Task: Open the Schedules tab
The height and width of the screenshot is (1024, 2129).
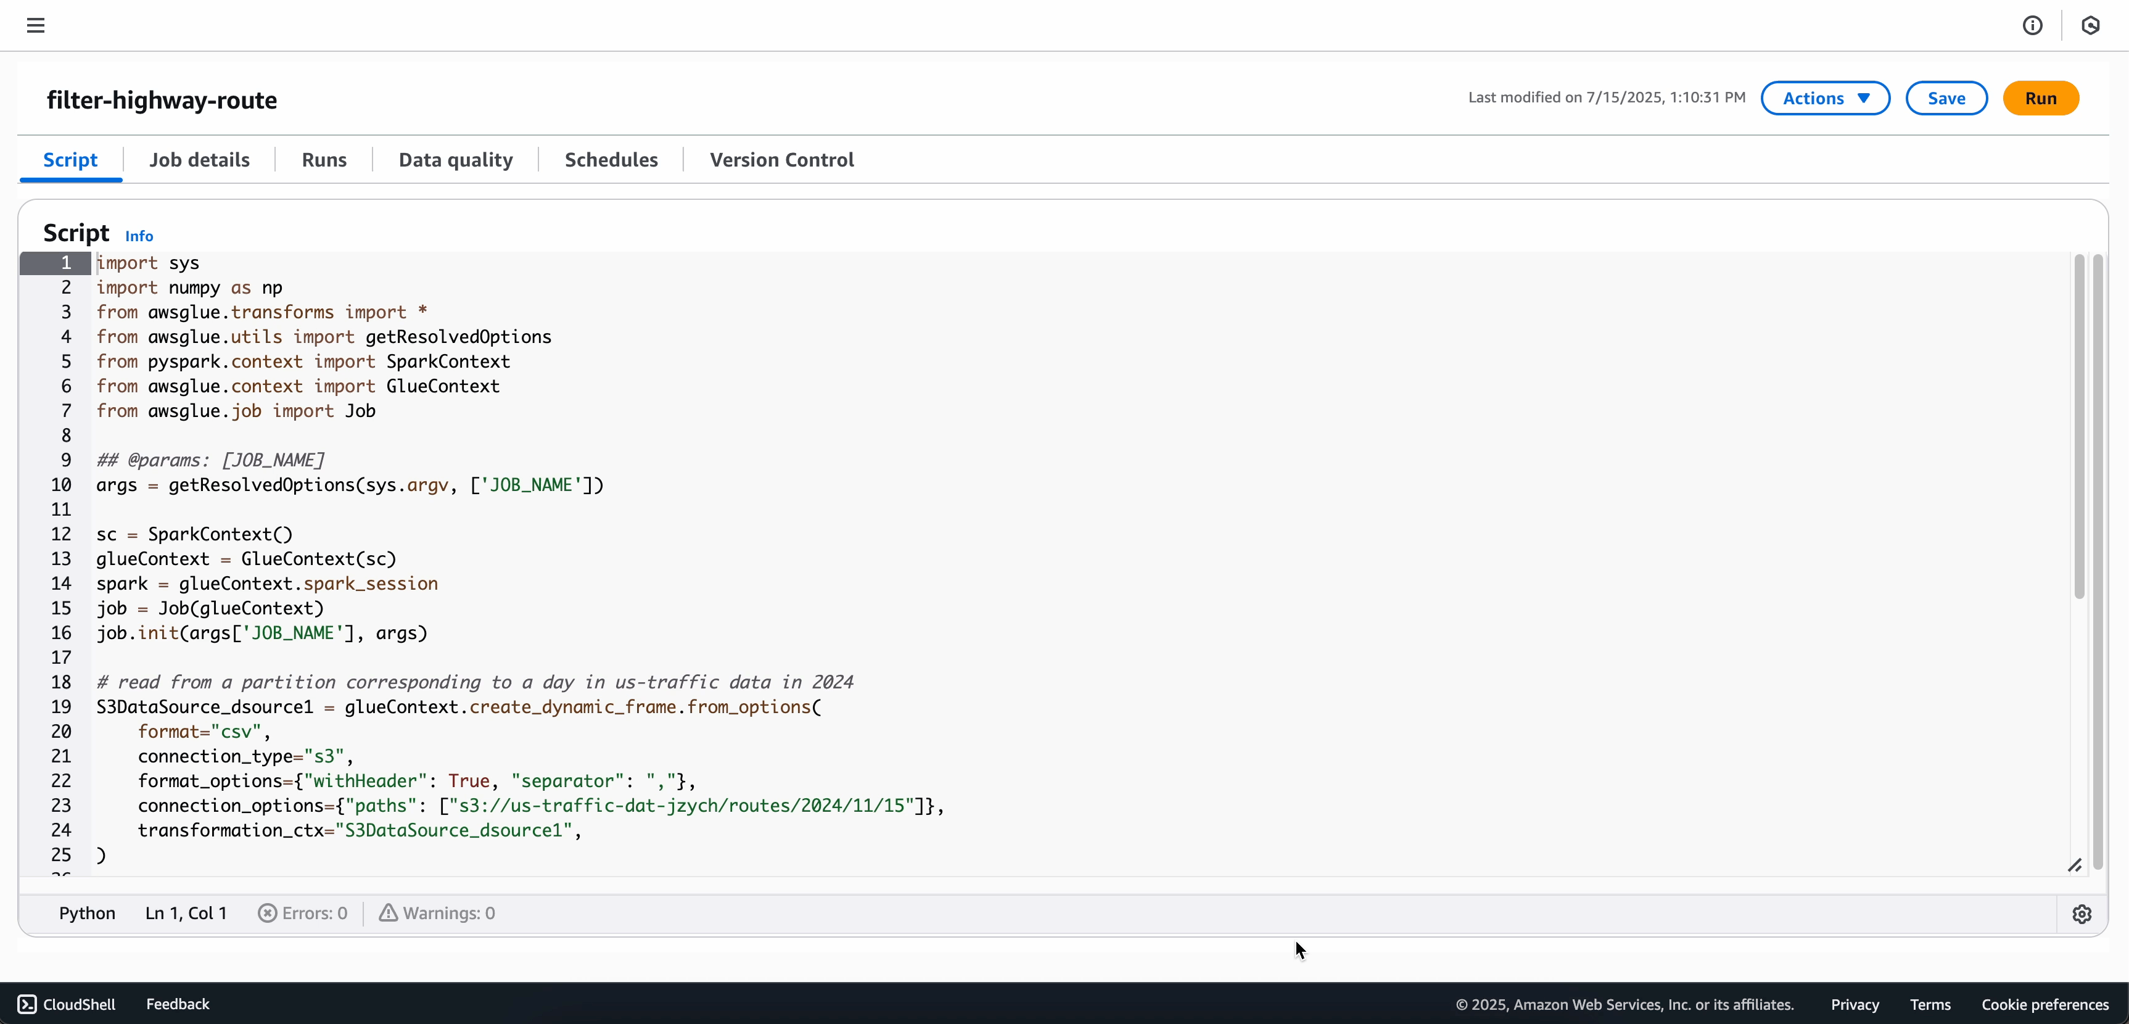Action: pos(611,160)
